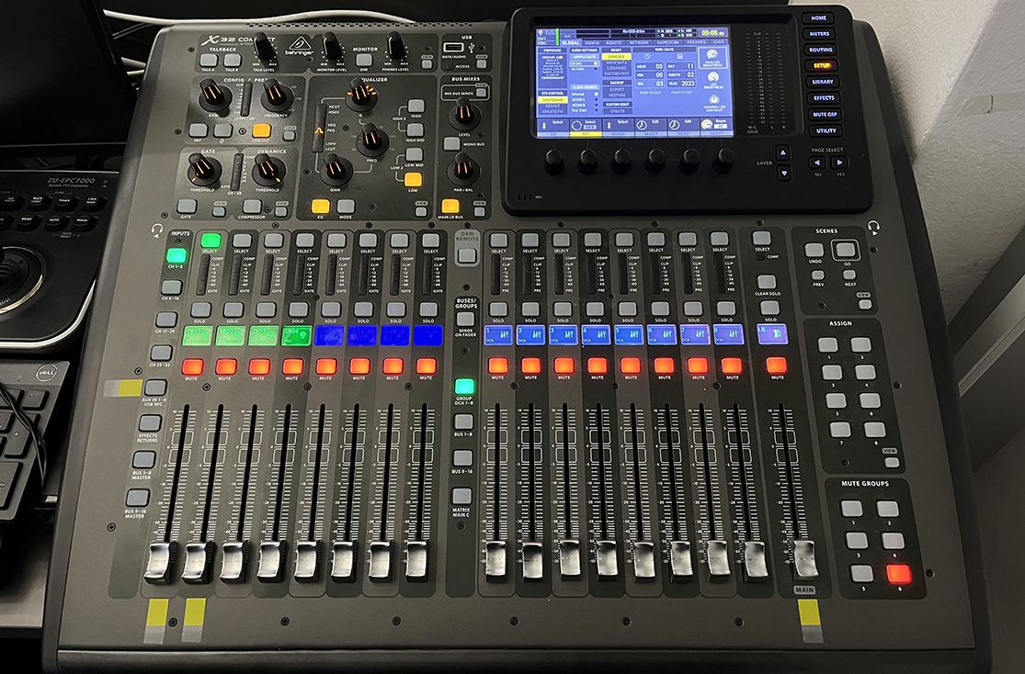Tap the Scenes UNDO button

[814, 250]
